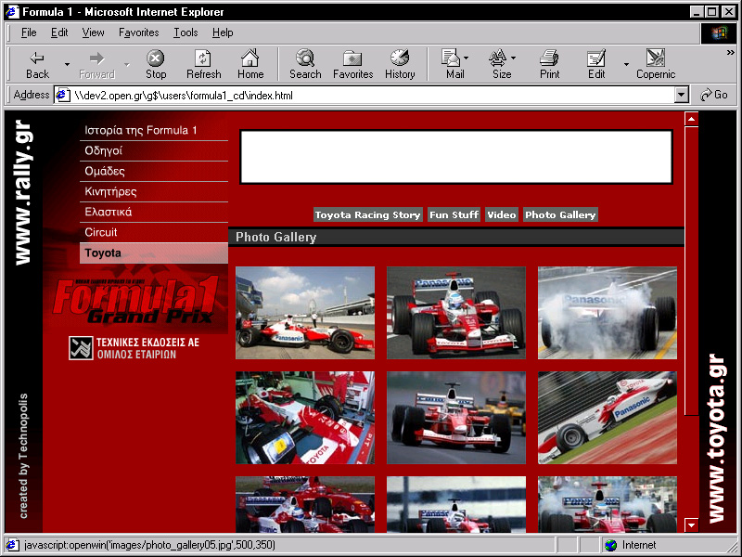The image size is (742, 557).
Task: Open the Back history dropdown arrow
Action: [67, 64]
